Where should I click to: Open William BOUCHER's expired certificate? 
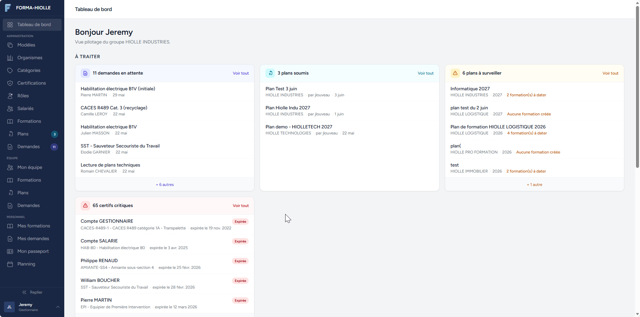(165, 284)
